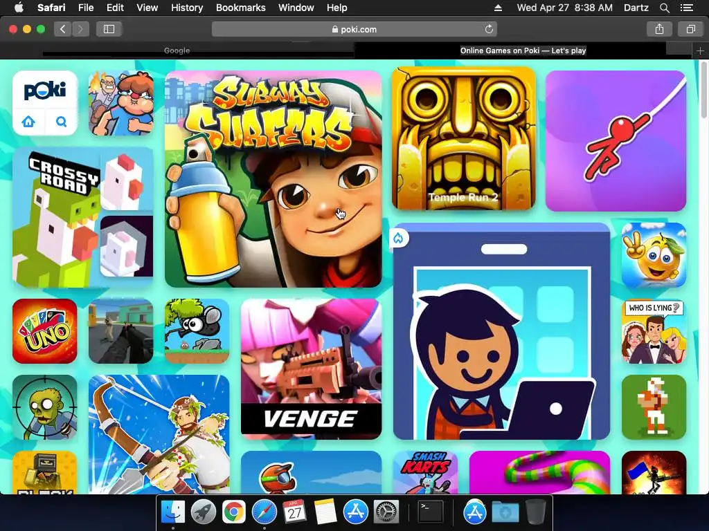Image resolution: width=709 pixels, height=531 pixels.
Task: Open the pixel football player game tile
Action: pyautogui.click(x=654, y=407)
